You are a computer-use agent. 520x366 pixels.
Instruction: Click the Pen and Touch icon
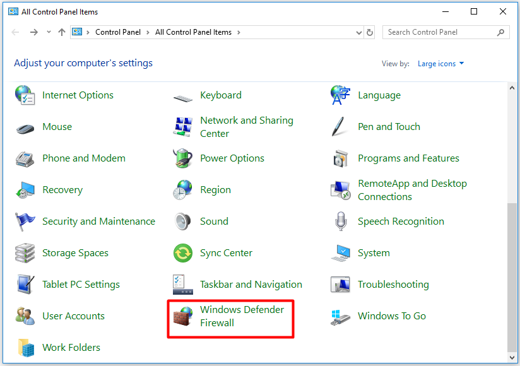[x=339, y=127]
